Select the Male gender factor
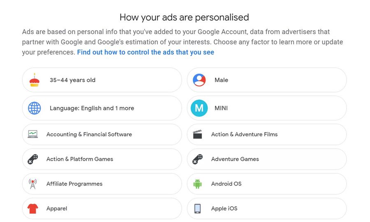The image size is (370, 222). tap(267, 80)
